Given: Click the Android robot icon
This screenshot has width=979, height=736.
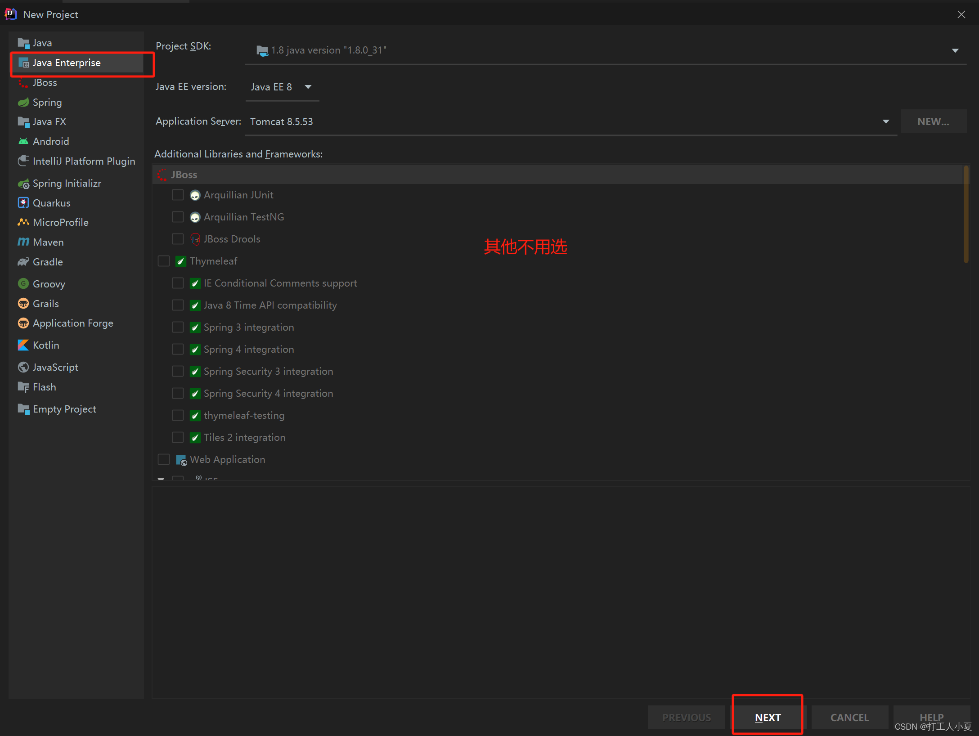Looking at the screenshot, I should click(x=23, y=141).
